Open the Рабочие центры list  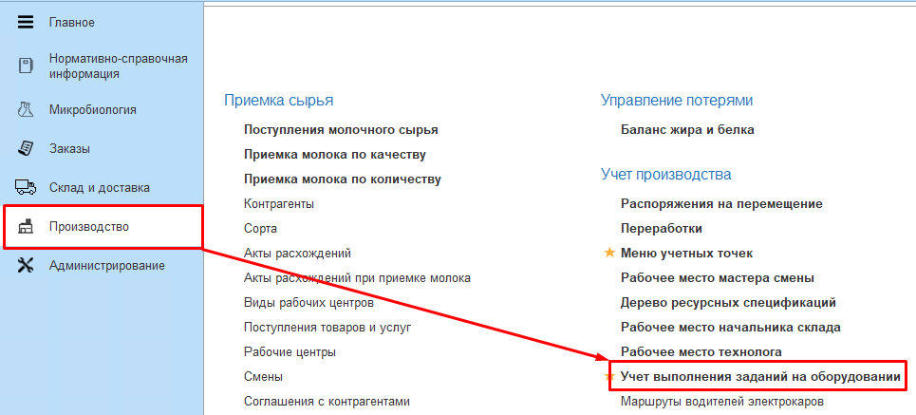(x=290, y=352)
